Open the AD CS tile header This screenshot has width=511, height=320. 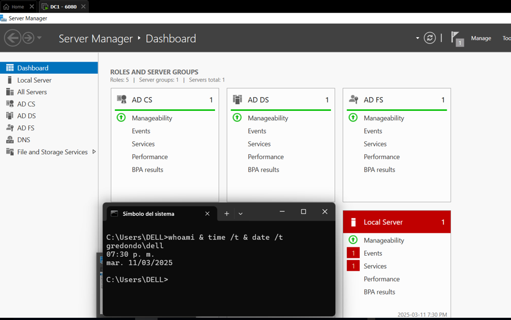[x=165, y=100]
